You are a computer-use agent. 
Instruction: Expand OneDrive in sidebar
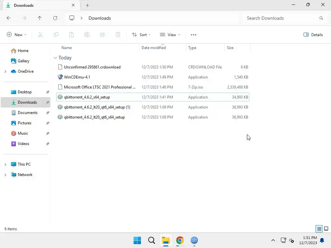pyautogui.click(x=5, y=71)
